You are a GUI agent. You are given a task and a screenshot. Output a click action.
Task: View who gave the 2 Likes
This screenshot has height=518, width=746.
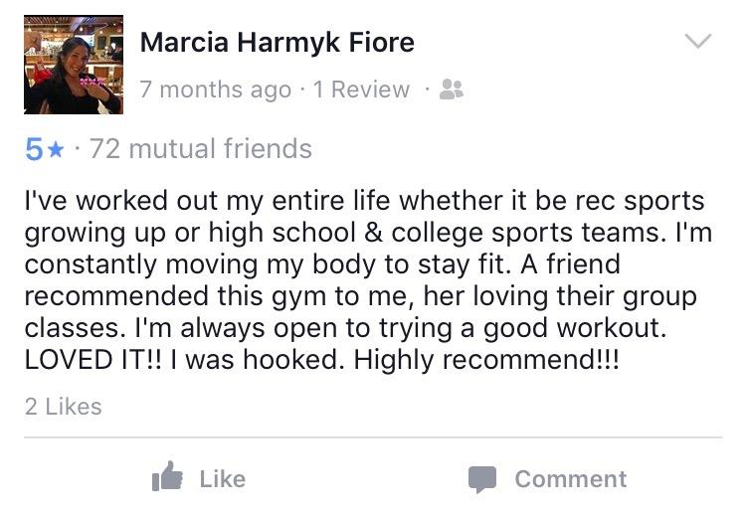62,406
